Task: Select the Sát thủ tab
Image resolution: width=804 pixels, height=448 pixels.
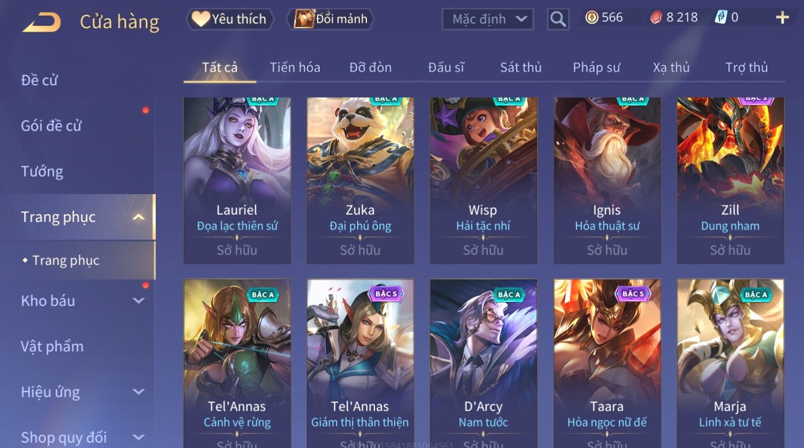Action: 521,68
